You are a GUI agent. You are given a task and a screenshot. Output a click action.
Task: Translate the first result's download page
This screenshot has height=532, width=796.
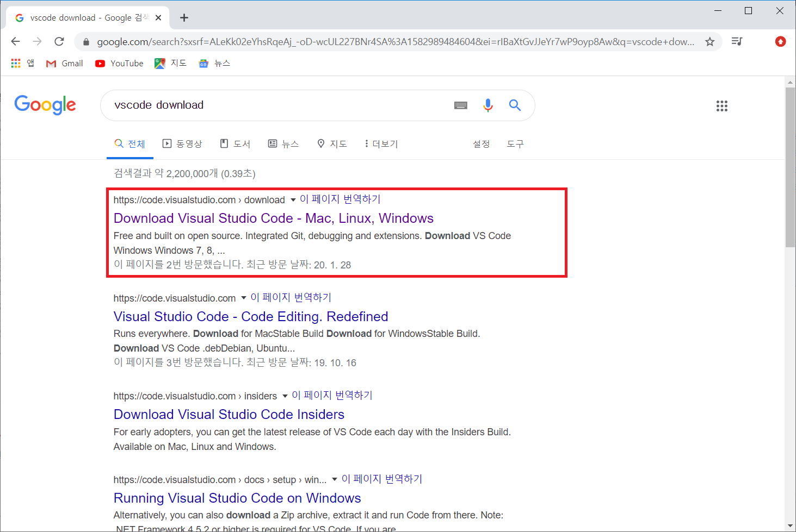click(x=340, y=199)
